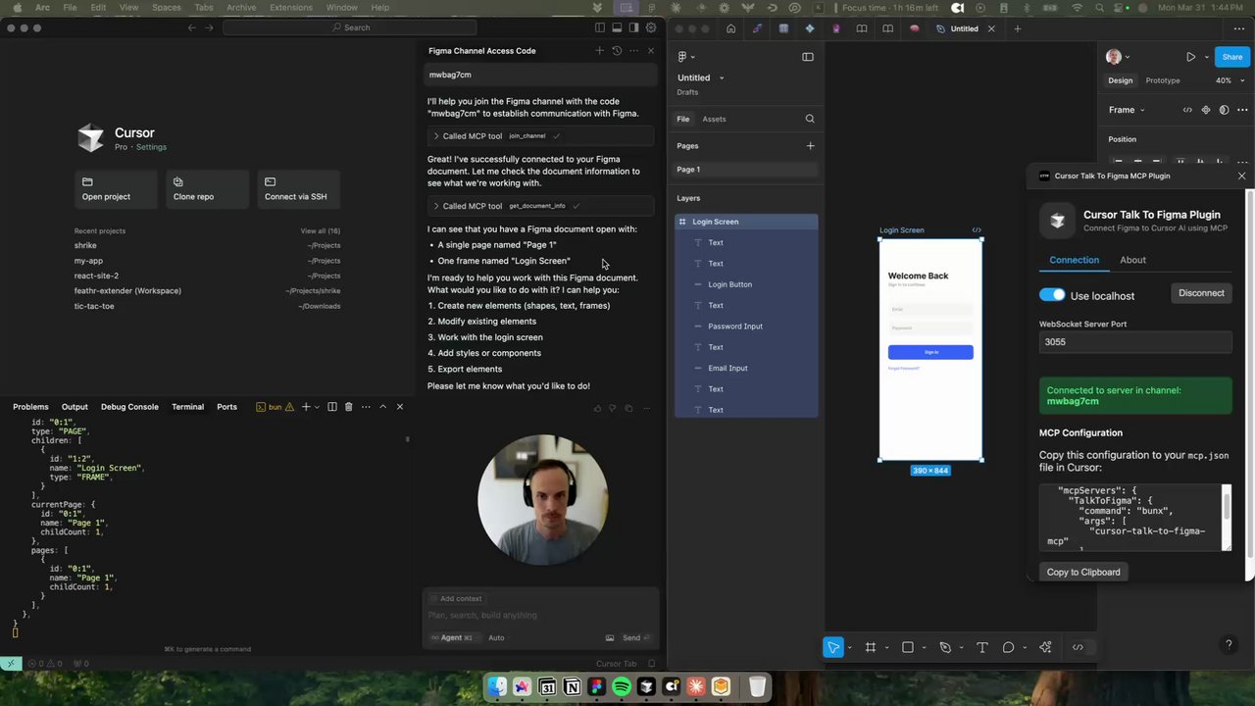
Task: Select the Move tool in Figma toolbar
Action: pyautogui.click(x=833, y=647)
